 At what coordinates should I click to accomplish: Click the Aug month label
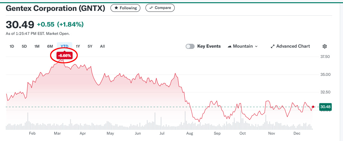tap(190, 133)
